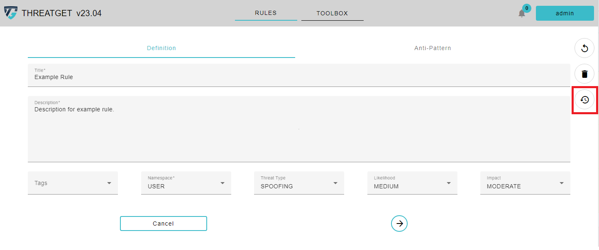This screenshot has width=599, height=250.
Task: Open rule history clock icon
Action: pyautogui.click(x=584, y=100)
